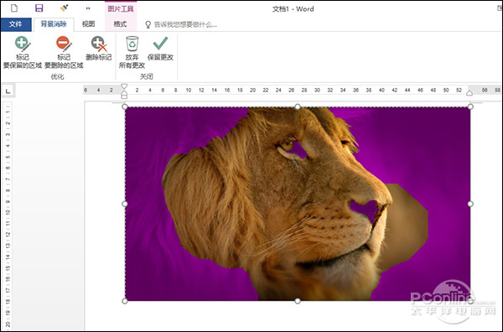This screenshot has width=503, height=332.
Task: Click the right indent marker on ruler
Action: coord(469,93)
